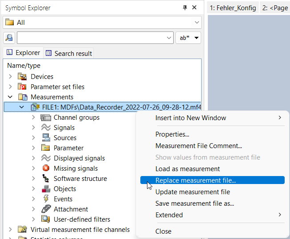Image resolution: width=290 pixels, height=239 pixels.
Task: Expand the Channel groups node
Action: click(33, 118)
